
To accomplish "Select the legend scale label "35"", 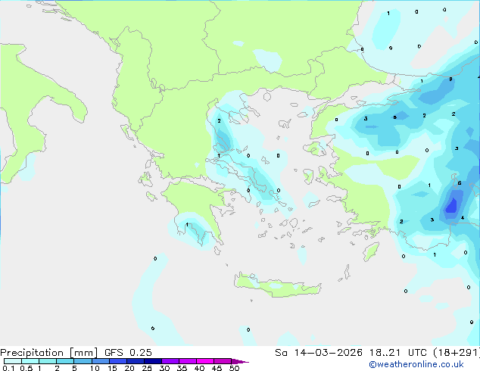I will point(182,368).
